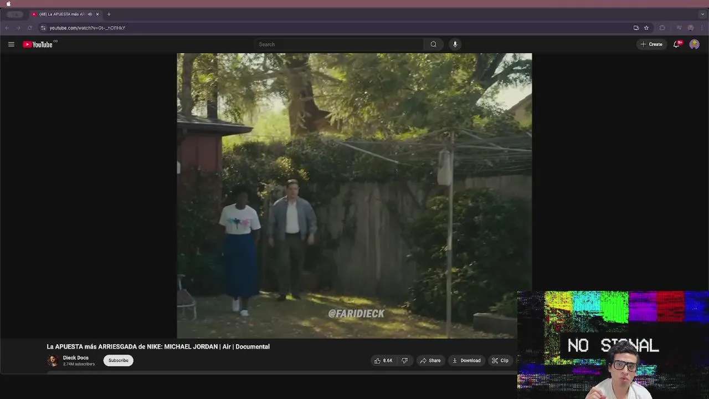Mute the tab via speaker icon

coord(90,14)
